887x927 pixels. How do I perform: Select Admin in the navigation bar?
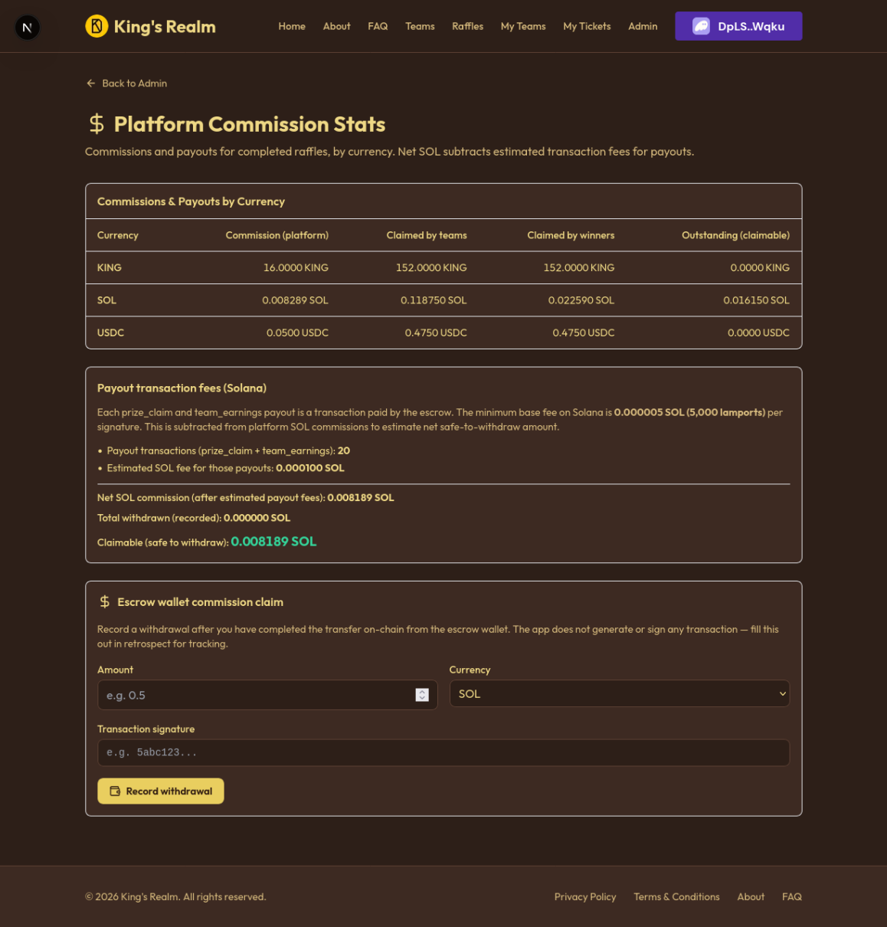[x=643, y=26]
